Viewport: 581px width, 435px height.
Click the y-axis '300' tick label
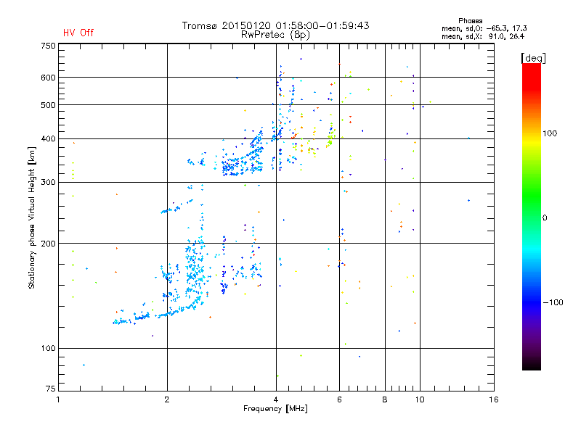click(x=48, y=183)
